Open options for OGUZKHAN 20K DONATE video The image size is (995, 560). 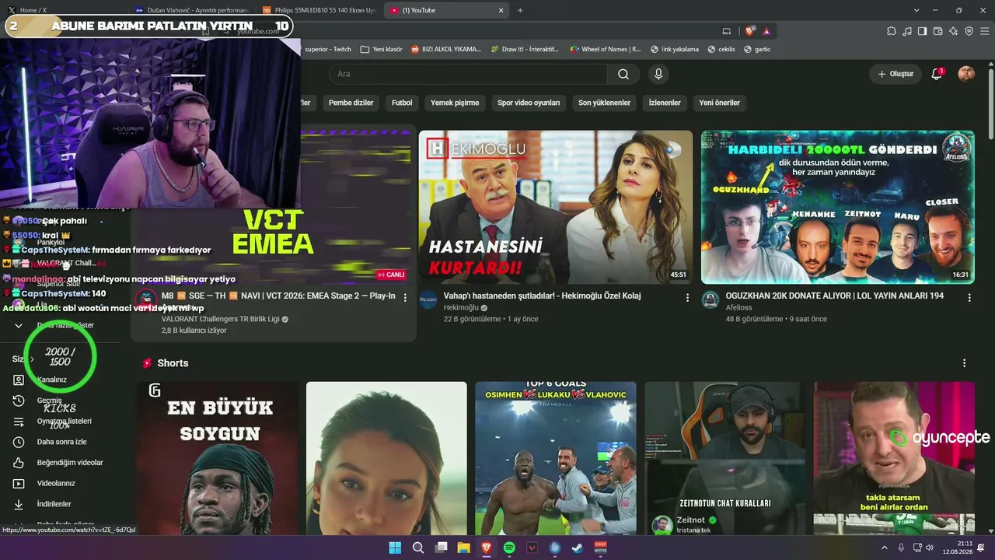click(969, 297)
